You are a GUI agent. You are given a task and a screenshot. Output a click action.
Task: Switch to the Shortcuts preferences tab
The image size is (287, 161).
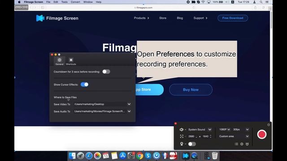click(71, 61)
